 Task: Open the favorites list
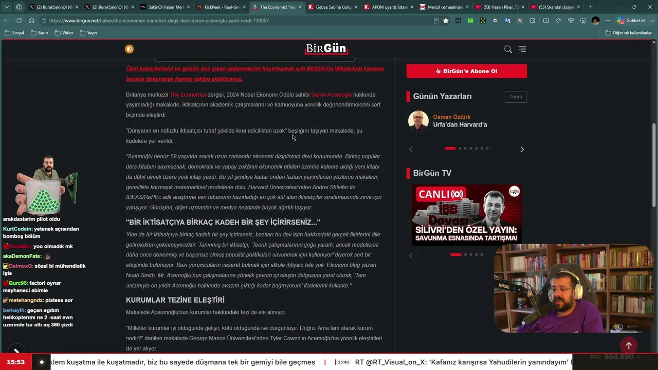(558, 21)
